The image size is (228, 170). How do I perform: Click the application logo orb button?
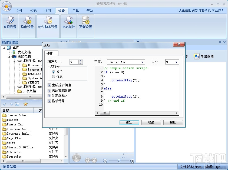click(x=6, y=6)
